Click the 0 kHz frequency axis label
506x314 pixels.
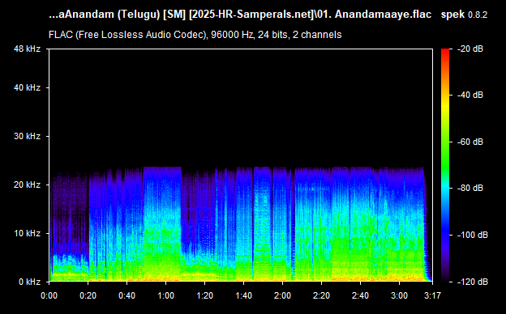coord(29,282)
